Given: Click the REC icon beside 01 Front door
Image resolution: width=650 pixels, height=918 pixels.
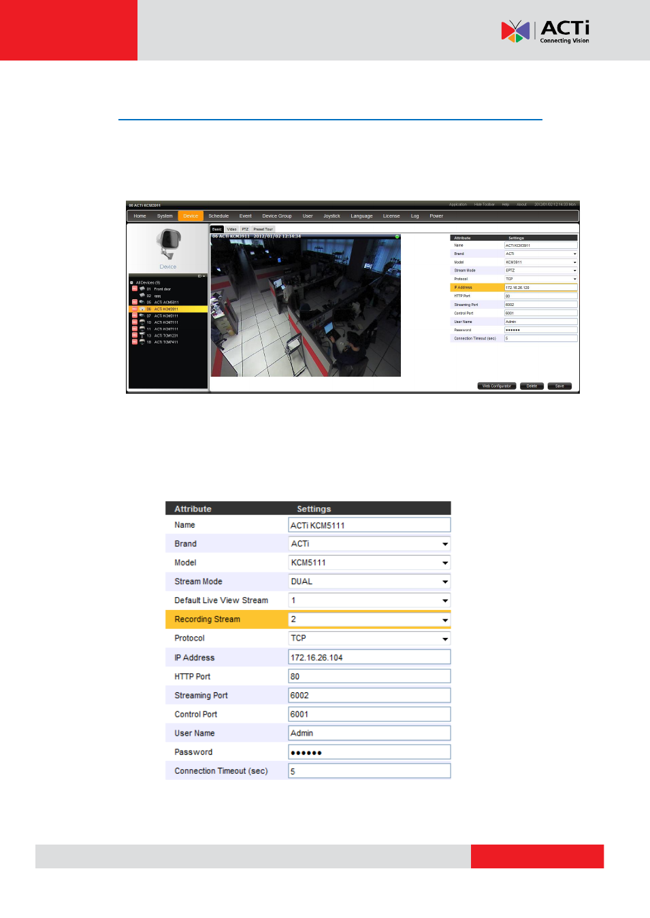Looking at the screenshot, I should [135, 289].
